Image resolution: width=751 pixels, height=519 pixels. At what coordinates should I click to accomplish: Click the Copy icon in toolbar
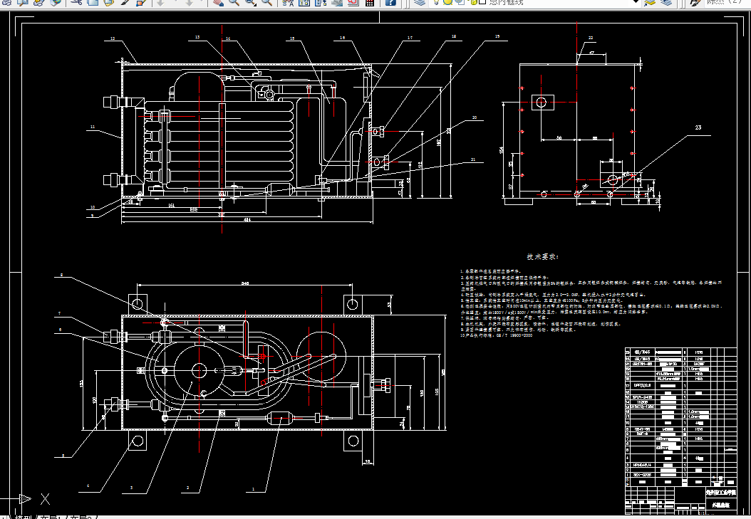(x=93, y=2)
